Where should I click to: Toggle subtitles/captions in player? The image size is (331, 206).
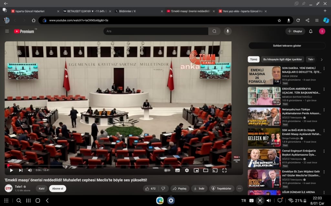[x=177, y=170]
